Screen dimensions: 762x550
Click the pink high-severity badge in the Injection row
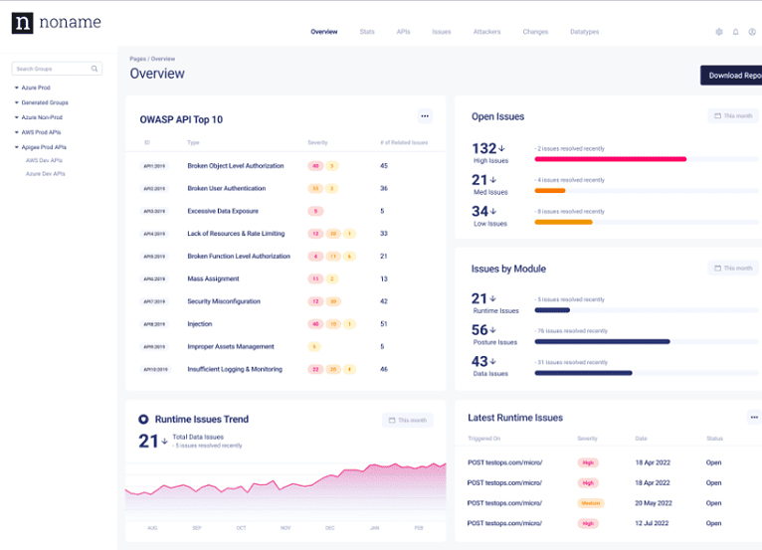(x=315, y=323)
